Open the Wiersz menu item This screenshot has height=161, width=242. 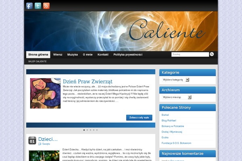pos(58,55)
